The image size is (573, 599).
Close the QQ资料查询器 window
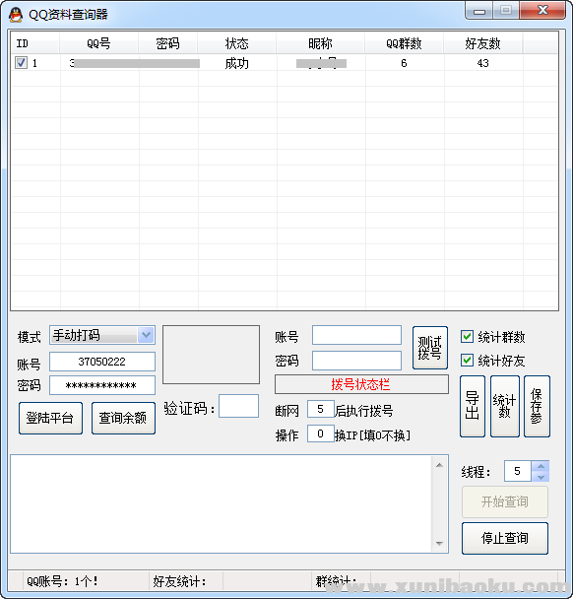[542, 10]
